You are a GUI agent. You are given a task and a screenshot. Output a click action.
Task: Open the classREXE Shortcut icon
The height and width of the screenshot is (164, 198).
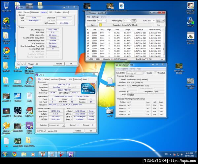(190, 38)
